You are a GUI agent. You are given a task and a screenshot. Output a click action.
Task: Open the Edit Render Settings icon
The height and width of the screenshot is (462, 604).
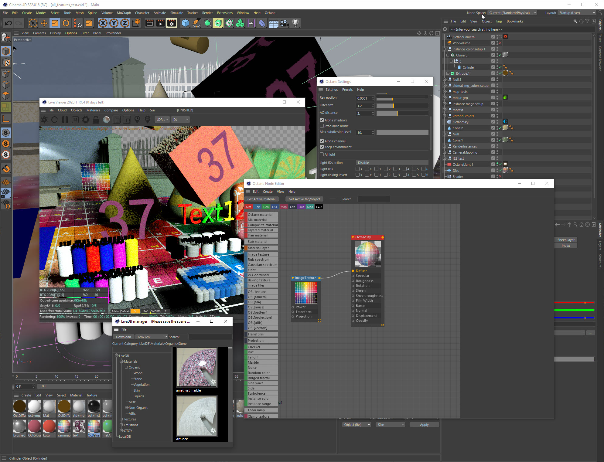point(172,23)
